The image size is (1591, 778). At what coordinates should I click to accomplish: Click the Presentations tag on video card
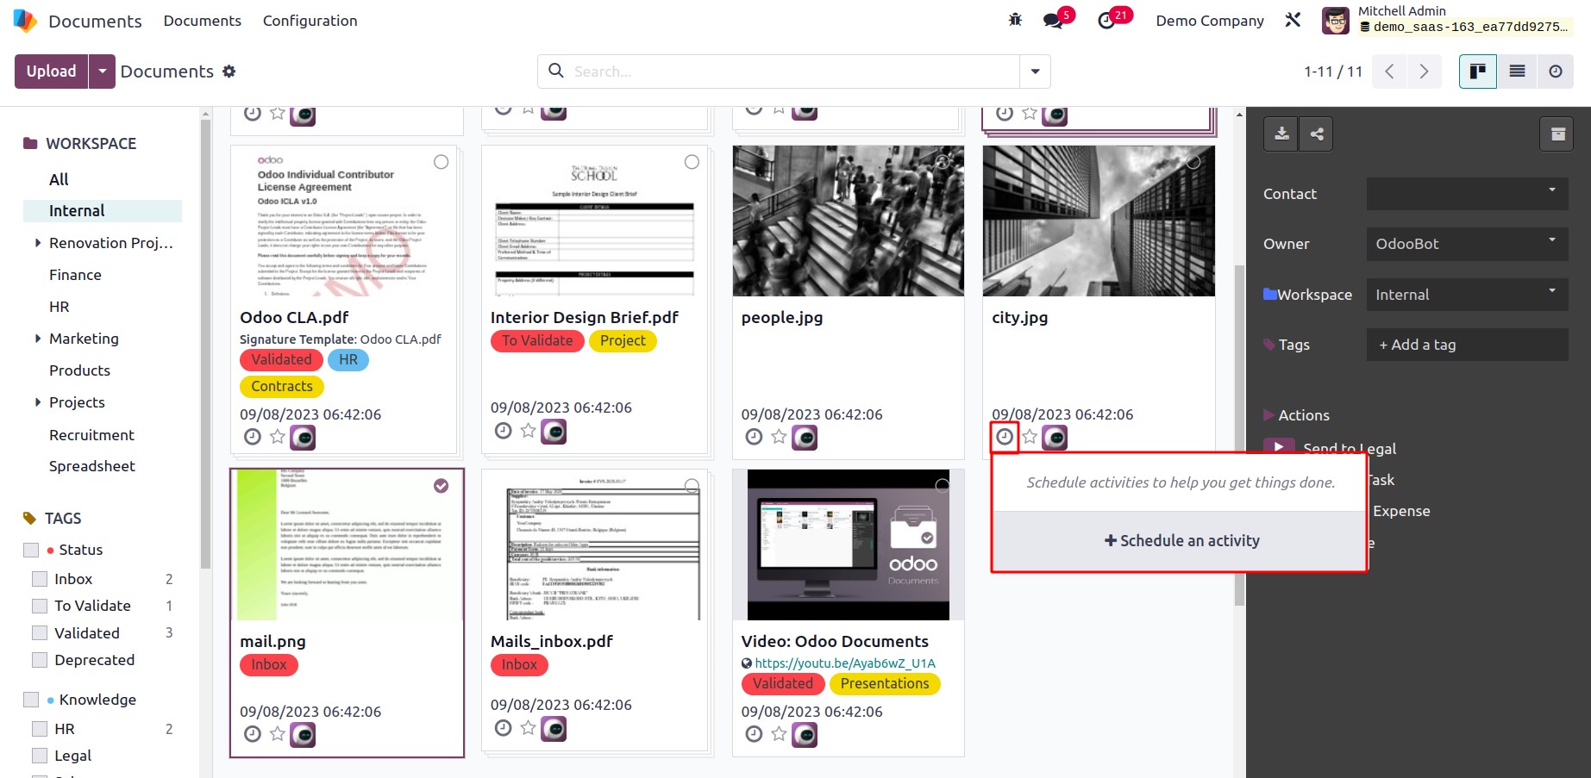click(x=885, y=684)
